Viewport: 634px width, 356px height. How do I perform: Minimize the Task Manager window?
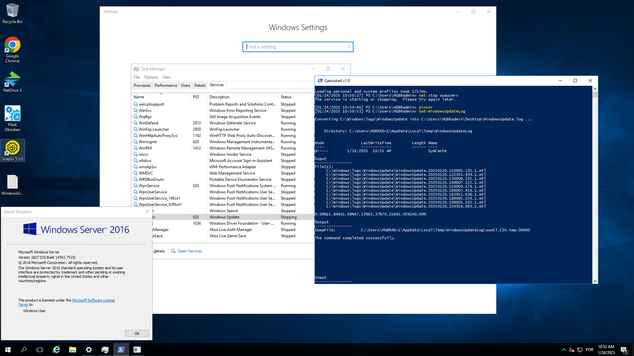coord(313,69)
